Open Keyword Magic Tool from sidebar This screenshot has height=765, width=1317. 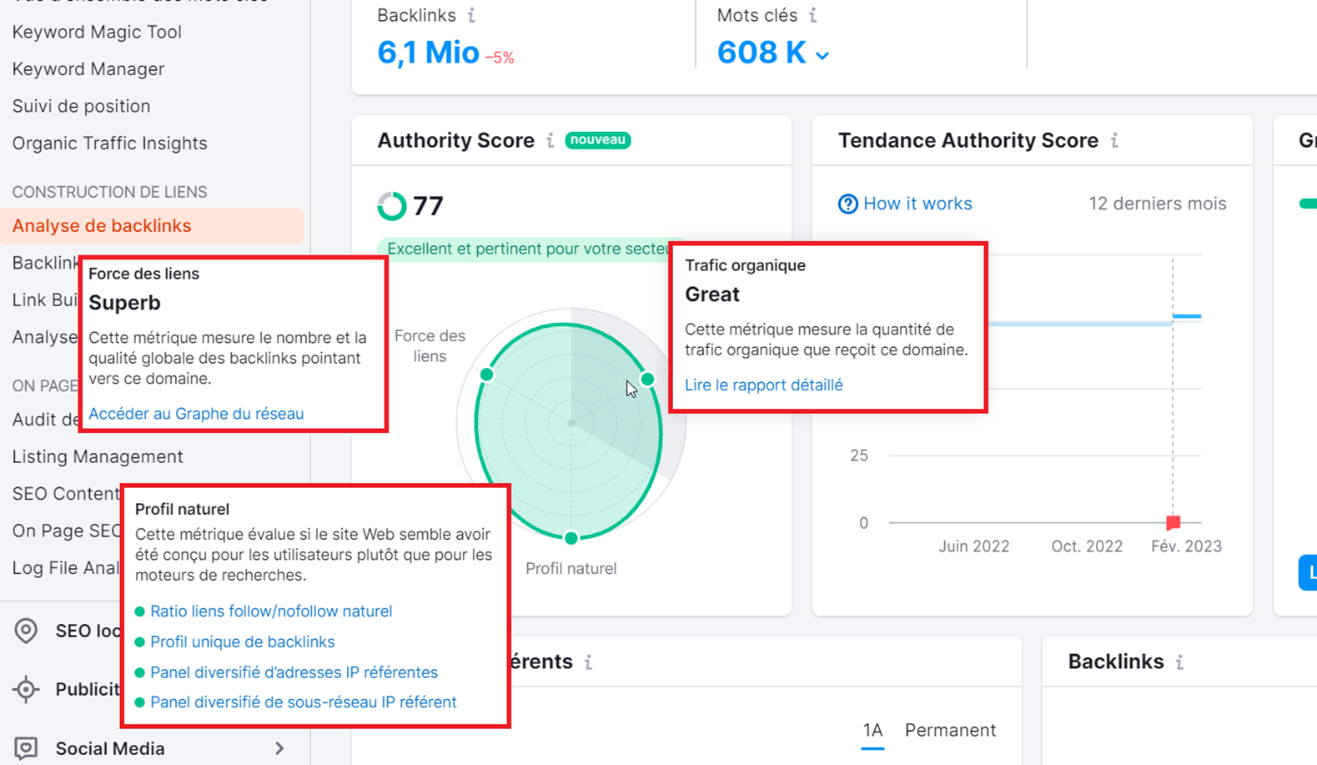97,32
